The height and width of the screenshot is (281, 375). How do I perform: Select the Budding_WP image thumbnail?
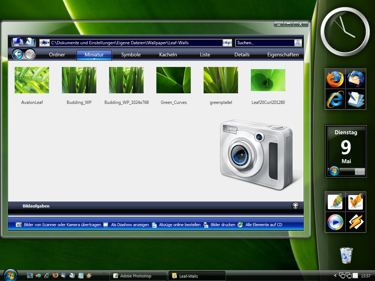tap(79, 80)
